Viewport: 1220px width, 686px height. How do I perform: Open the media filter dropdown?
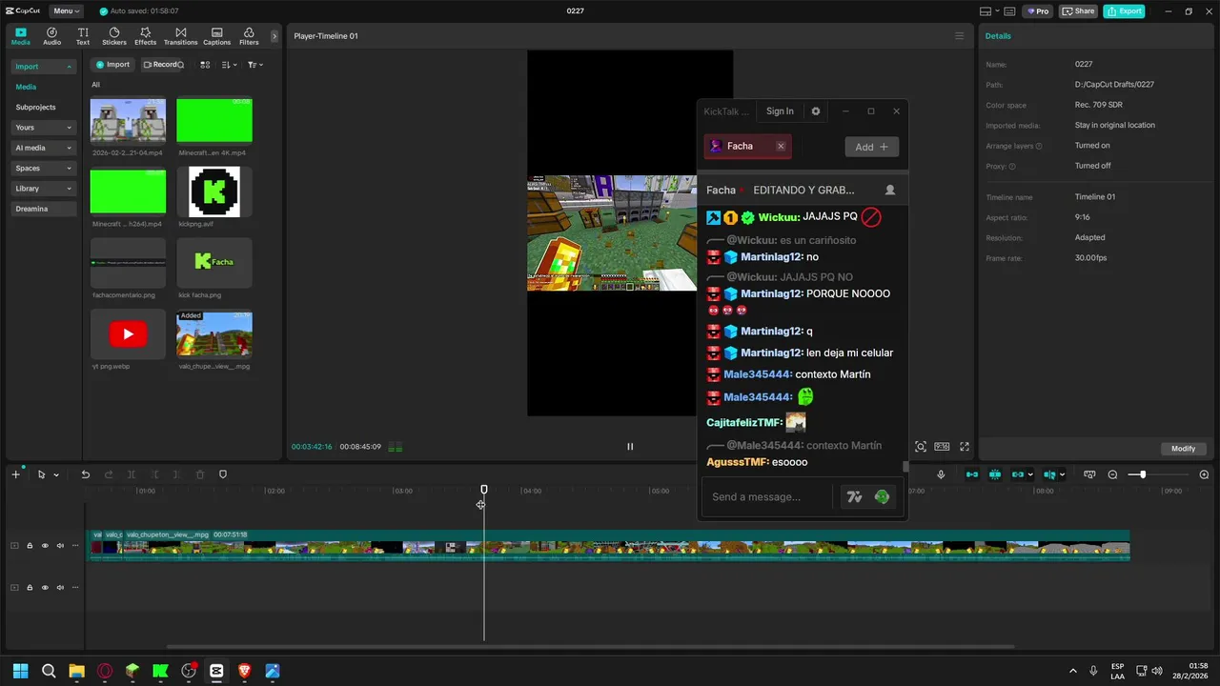click(x=255, y=65)
